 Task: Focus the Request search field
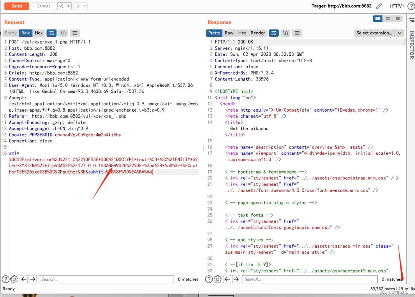pos(106,279)
